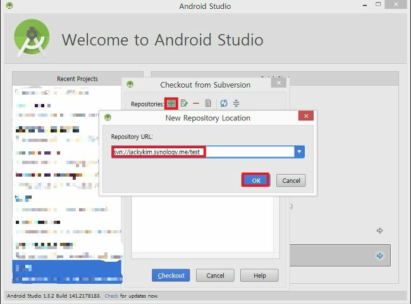411x304 pixels.
Task: Select the highlighted recent project entry
Action: 67,272
